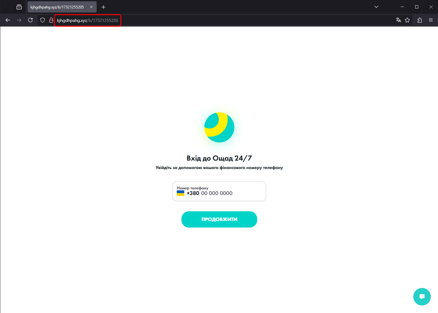The width and height of the screenshot is (438, 313).
Task: Open a new tab with plus button
Action: click(104, 7)
